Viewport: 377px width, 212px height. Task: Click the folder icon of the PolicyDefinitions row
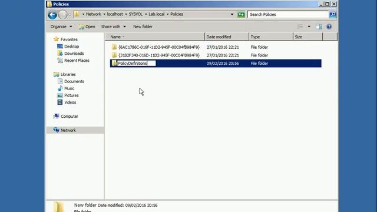(x=114, y=63)
